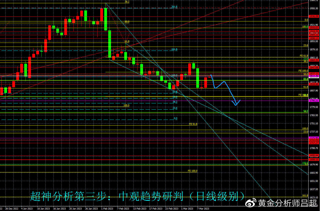The height and width of the screenshot is (211, 320).
Task: Click the 1807.90 price axis label
Action: pyautogui.click(x=314, y=91)
